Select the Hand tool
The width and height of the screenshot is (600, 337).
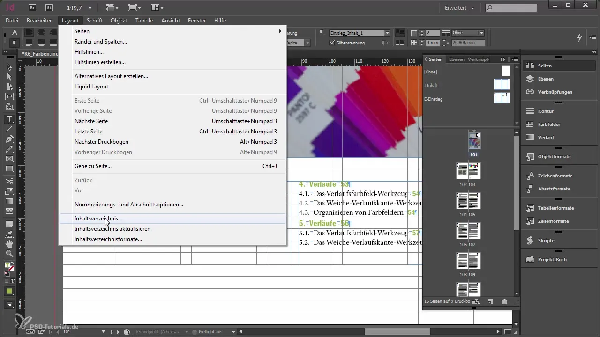click(9, 244)
